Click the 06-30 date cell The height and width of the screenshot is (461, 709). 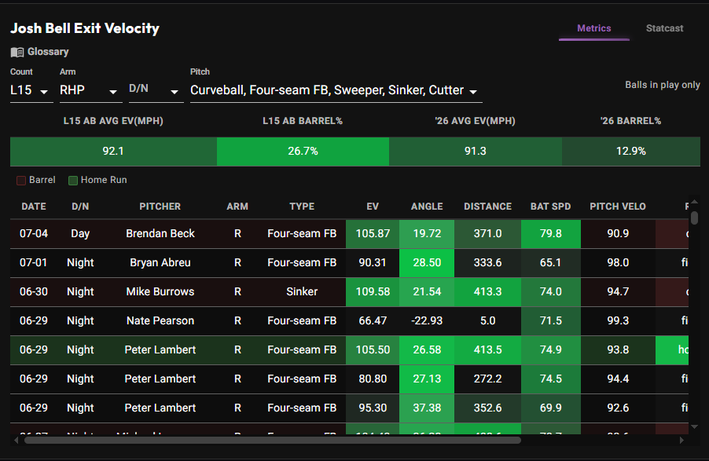click(x=34, y=291)
